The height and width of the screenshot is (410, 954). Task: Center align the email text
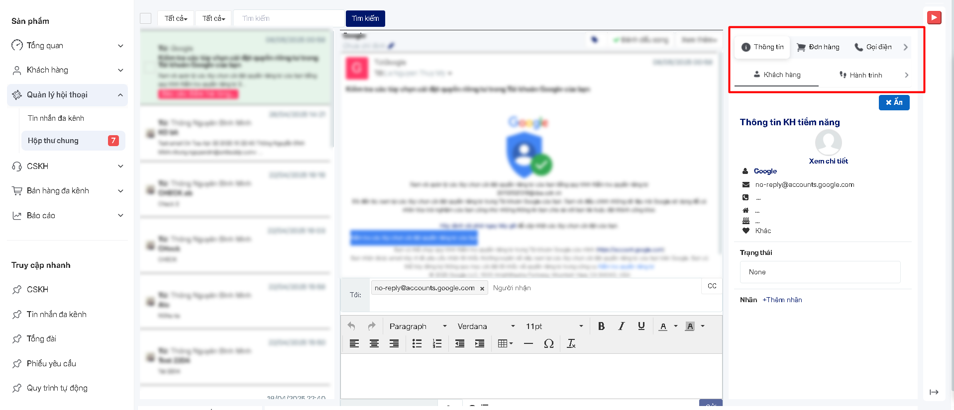click(374, 343)
